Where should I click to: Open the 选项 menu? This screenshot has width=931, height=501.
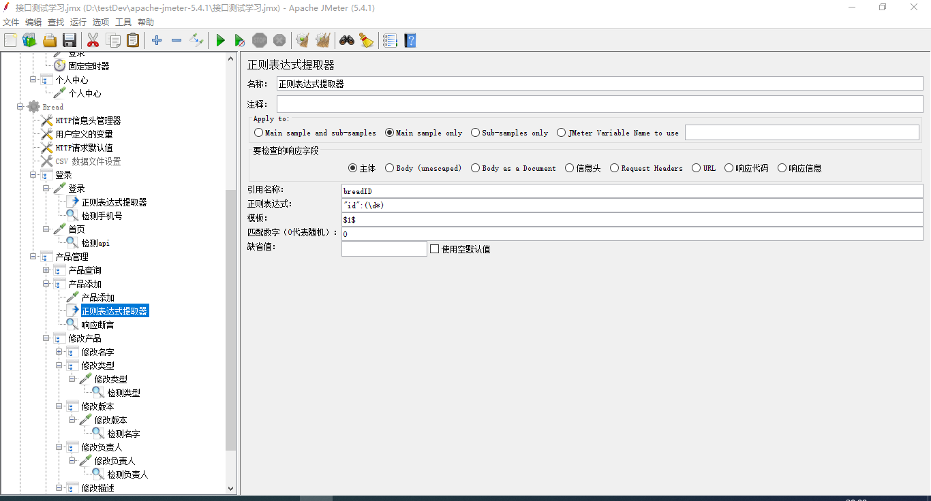[x=101, y=22]
